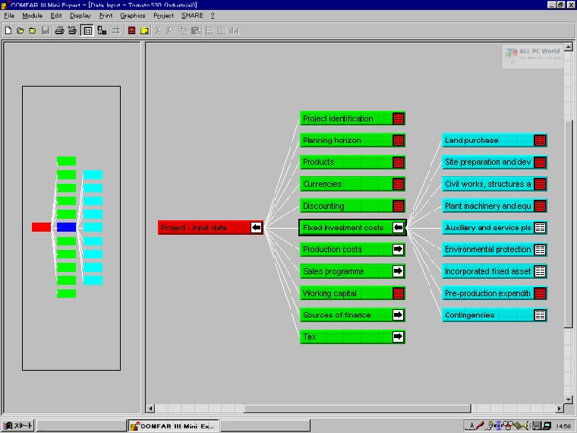Open the Civil works table icon
The width and height of the screenshot is (577, 433).
(x=540, y=184)
